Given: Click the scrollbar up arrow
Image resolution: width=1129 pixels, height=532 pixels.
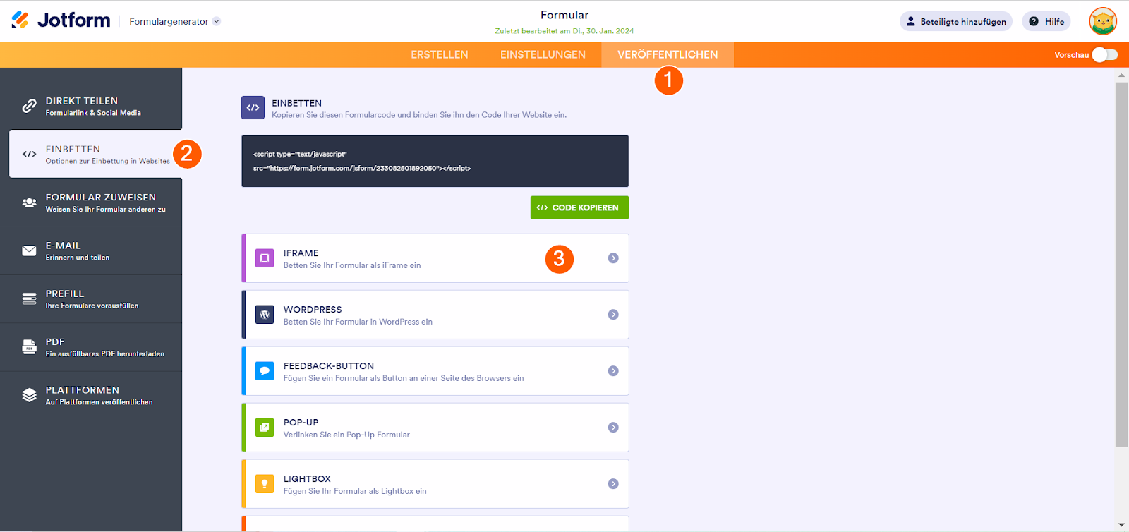Looking at the screenshot, I should (x=1121, y=74).
